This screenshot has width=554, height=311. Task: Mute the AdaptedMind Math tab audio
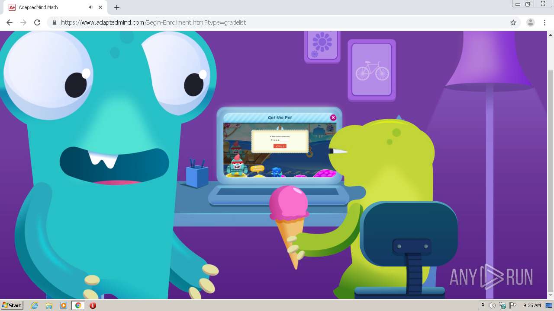[x=91, y=7]
